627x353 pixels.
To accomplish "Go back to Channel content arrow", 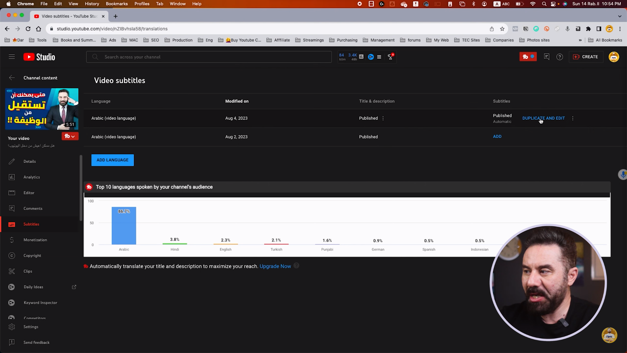I will coord(12,78).
